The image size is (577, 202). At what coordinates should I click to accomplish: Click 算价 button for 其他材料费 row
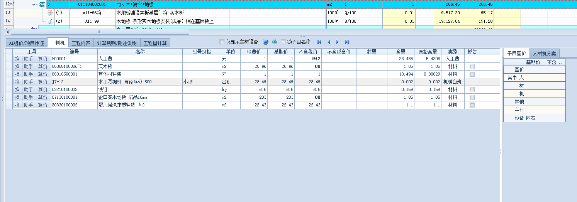tap(43, 74)
